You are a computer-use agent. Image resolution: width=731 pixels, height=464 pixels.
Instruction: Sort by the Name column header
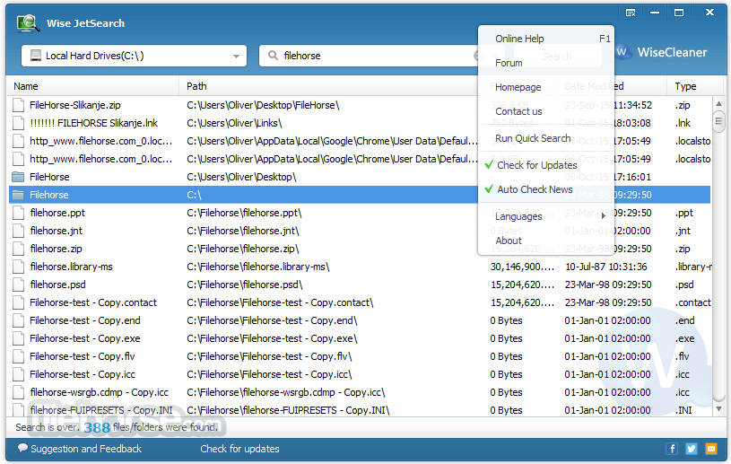(93, 86)
